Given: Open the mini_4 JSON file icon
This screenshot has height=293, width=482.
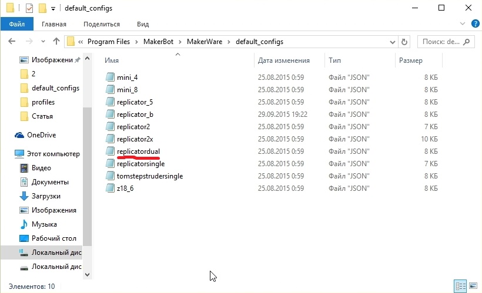Looking at the screenshot, I should point(110,77).
